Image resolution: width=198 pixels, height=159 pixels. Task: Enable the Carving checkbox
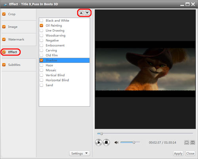tap(42, 50)
